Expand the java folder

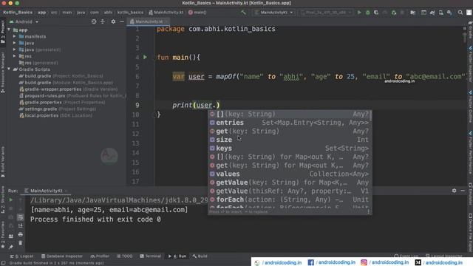click(x=15, y=43)
